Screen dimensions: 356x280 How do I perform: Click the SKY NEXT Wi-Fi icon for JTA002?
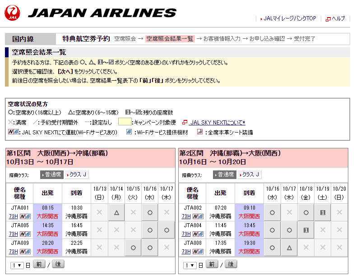(198, 216)
